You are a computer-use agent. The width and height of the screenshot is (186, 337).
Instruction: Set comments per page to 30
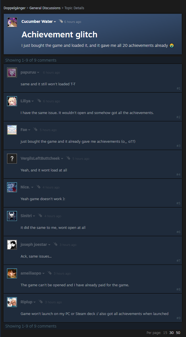tap(172, 333)
